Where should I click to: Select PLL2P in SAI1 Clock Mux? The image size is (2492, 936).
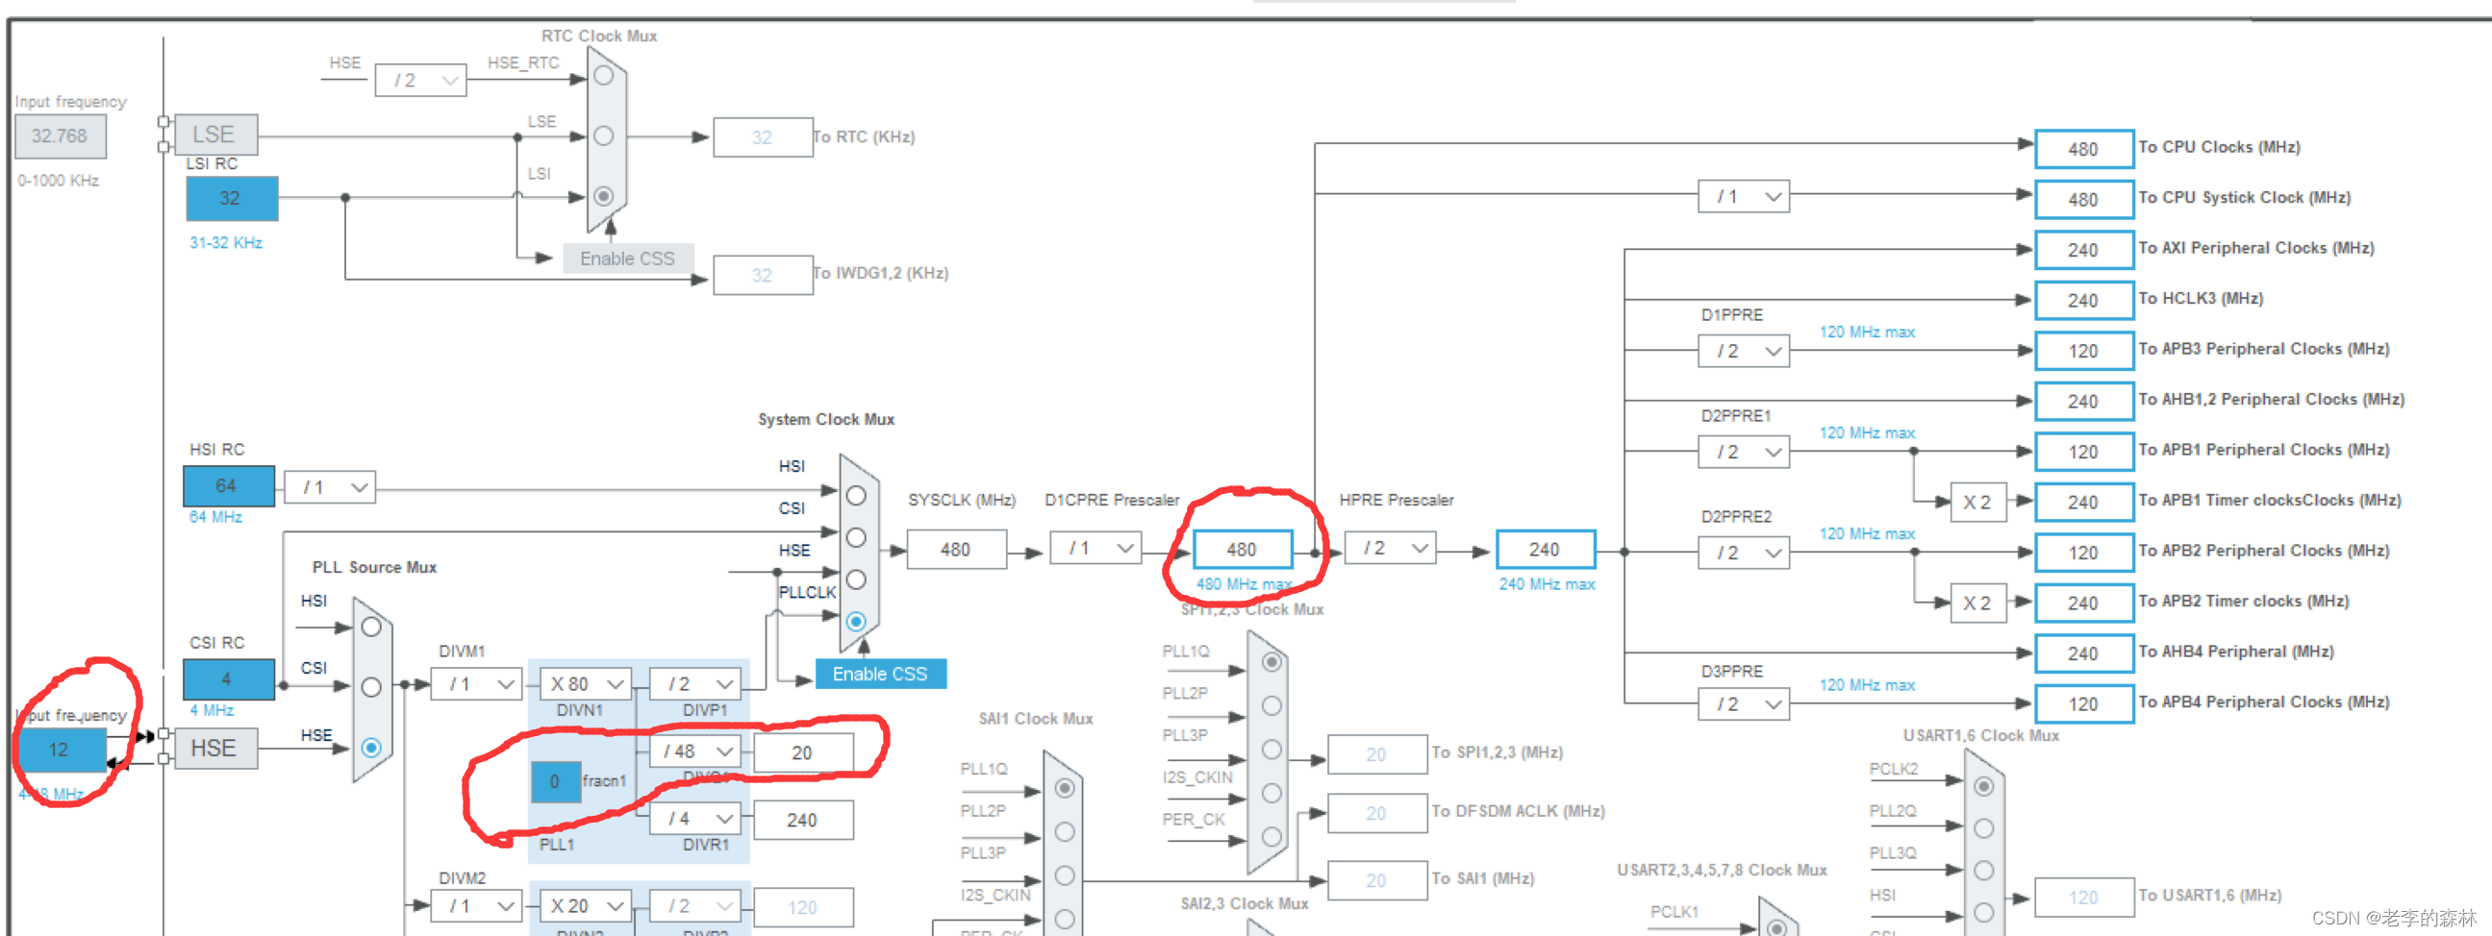[1065, 831]
